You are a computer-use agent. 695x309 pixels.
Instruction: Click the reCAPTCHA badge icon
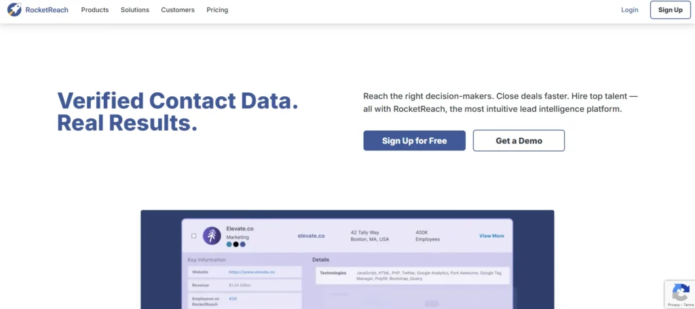[680, 293]
